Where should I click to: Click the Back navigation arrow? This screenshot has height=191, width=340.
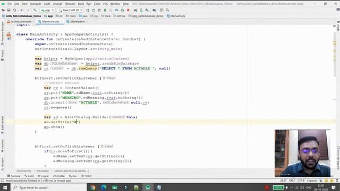pyautogui.click(x=22, y=10)
